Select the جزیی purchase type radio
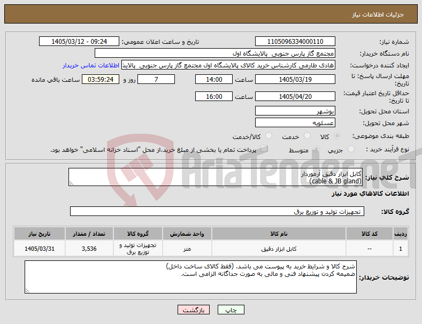Image resolution: width=422 pixels, height=324 pixels. click(x=351, y=149)
